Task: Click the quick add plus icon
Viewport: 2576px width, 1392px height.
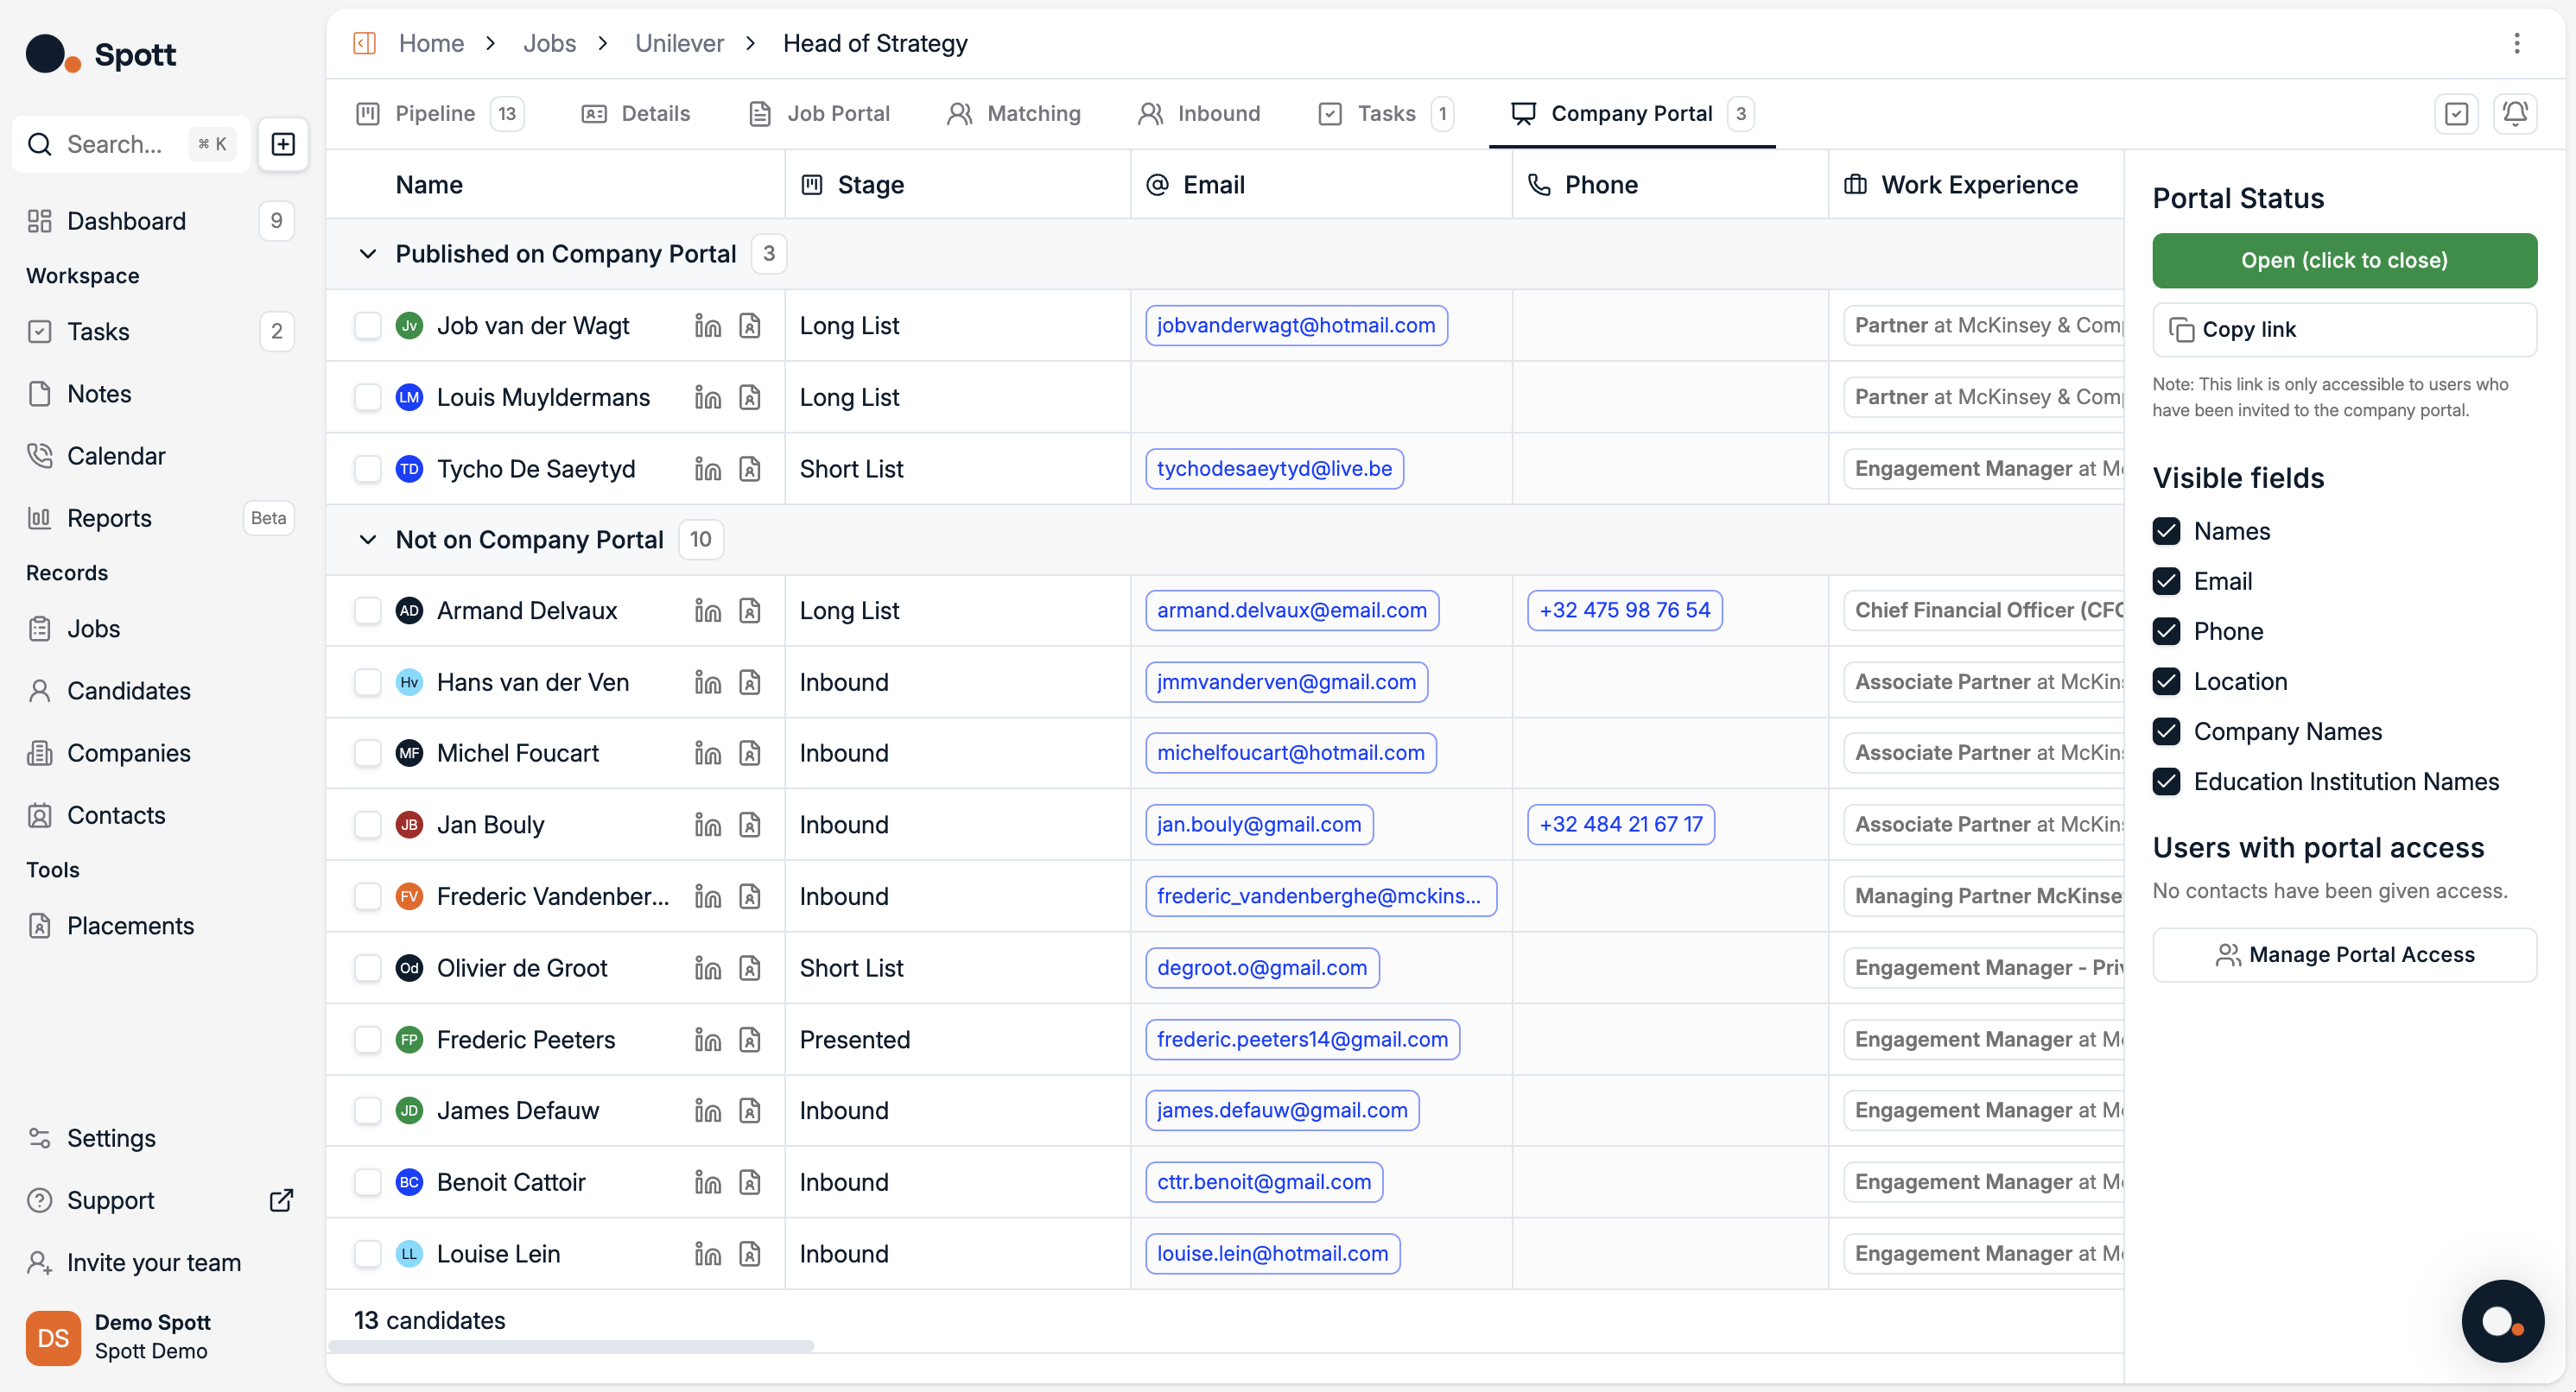Action: click(x=283, y=144)
